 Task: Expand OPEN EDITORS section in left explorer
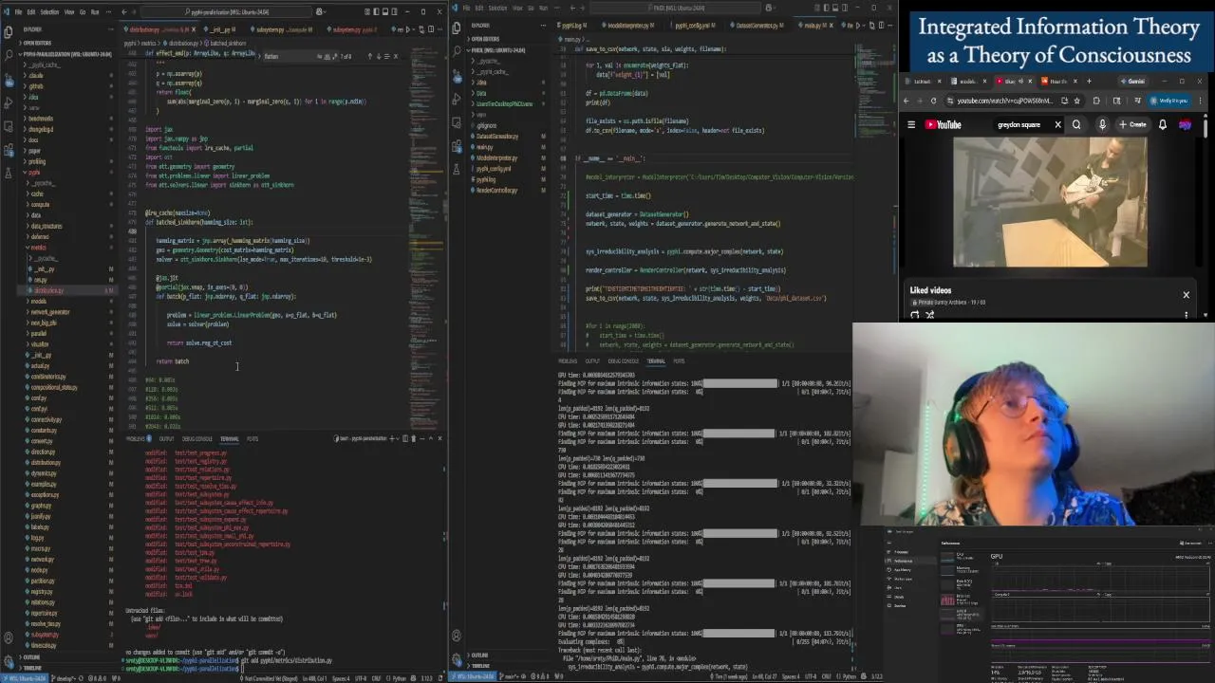tap(38, 43)
